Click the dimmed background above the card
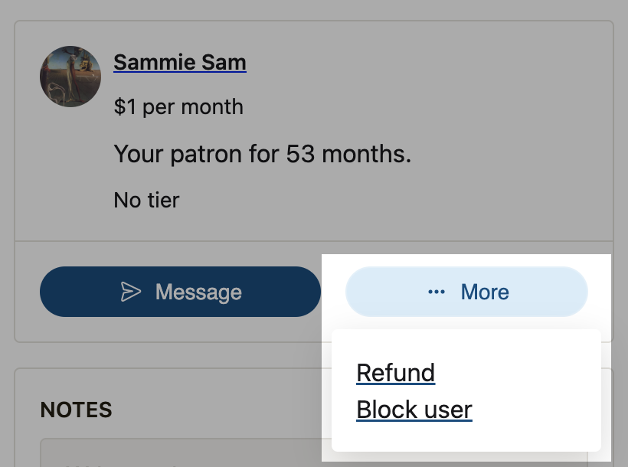Image resolution: width=628 pixels, height=467 pixels. [x=314, y=10]
